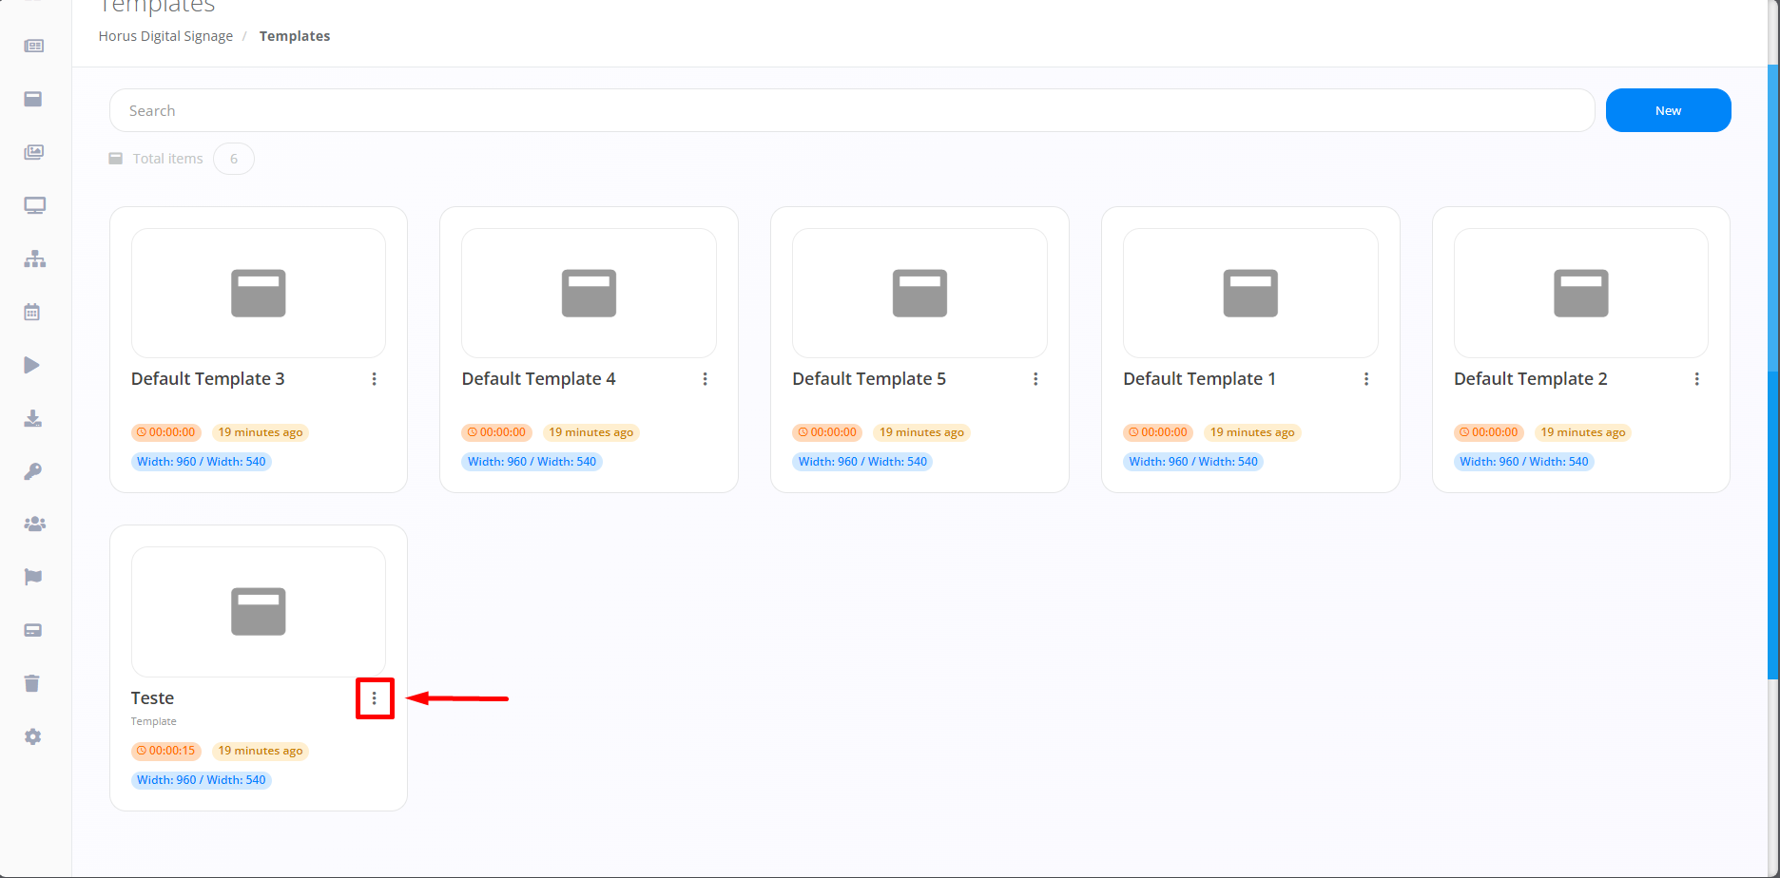Screen dimensions: 1780x878
Task: Focus the Search input field
Action: (x=851, y=110)
